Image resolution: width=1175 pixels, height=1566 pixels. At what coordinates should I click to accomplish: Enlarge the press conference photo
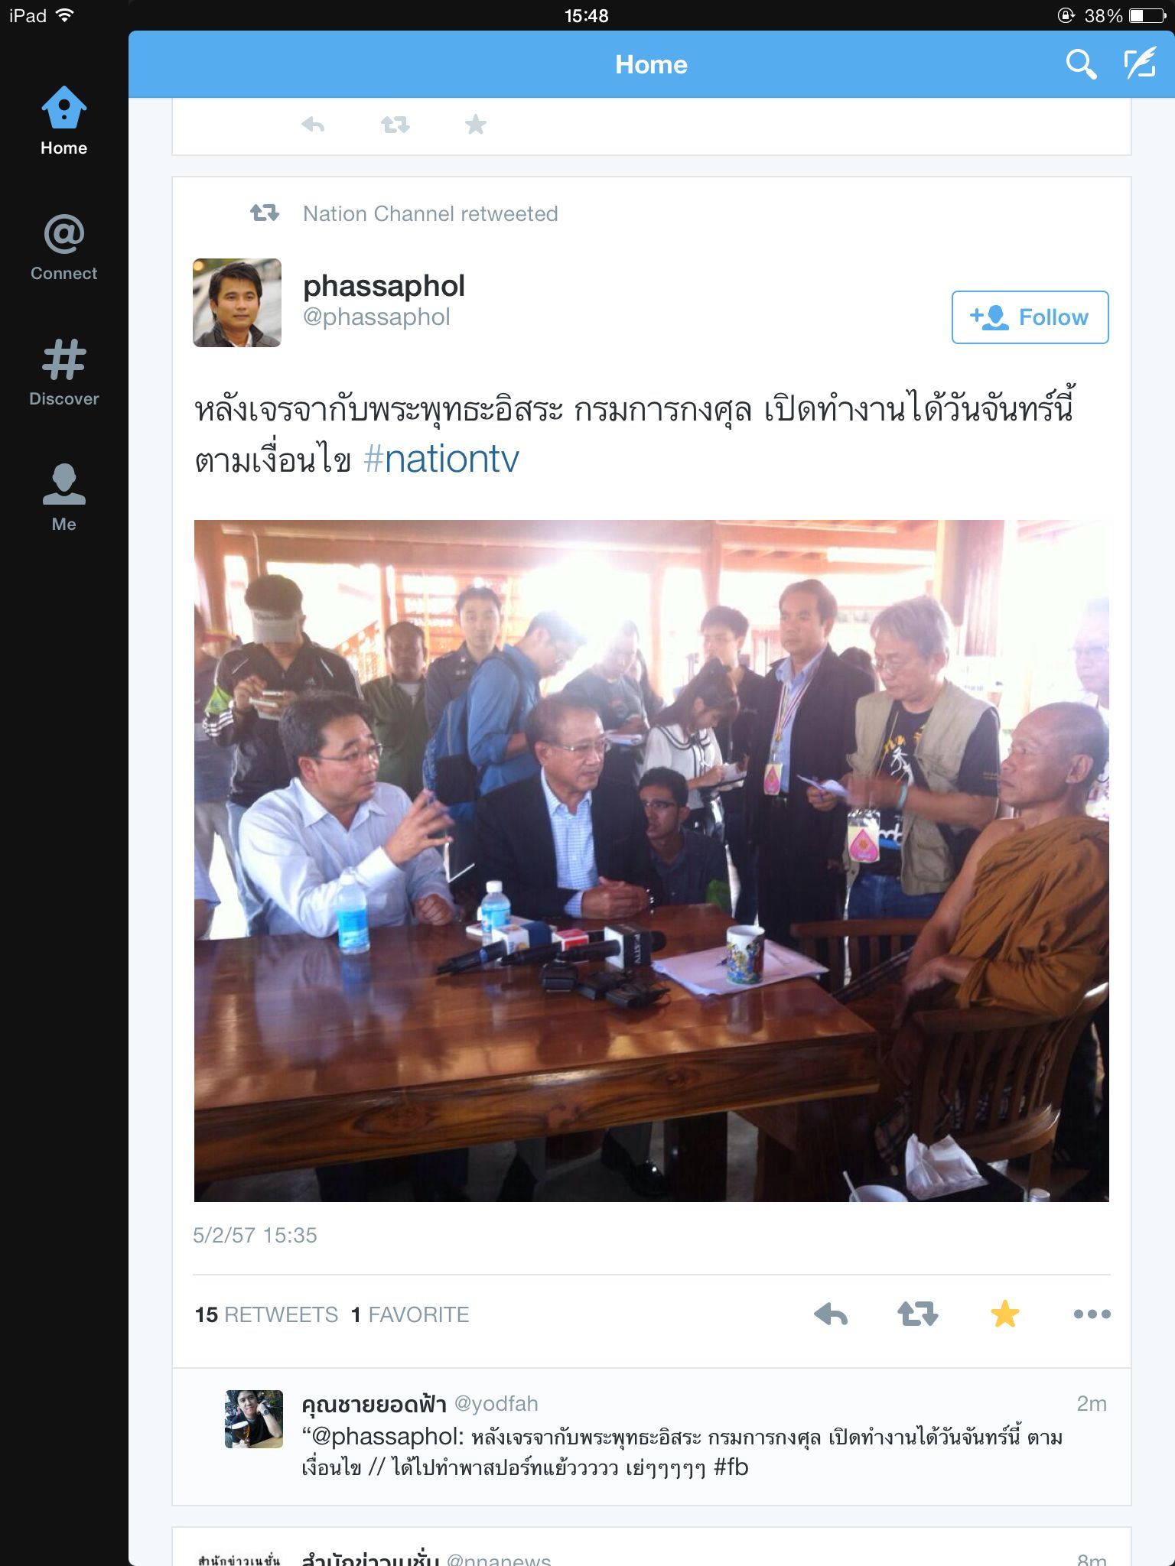651,861
